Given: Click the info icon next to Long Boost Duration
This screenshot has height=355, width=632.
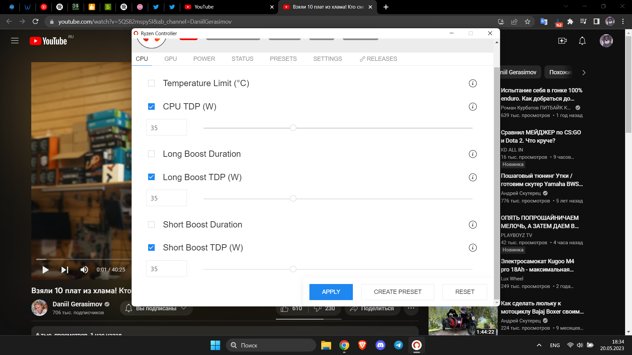Looking at the screenshot, I should tap(473, 154).
